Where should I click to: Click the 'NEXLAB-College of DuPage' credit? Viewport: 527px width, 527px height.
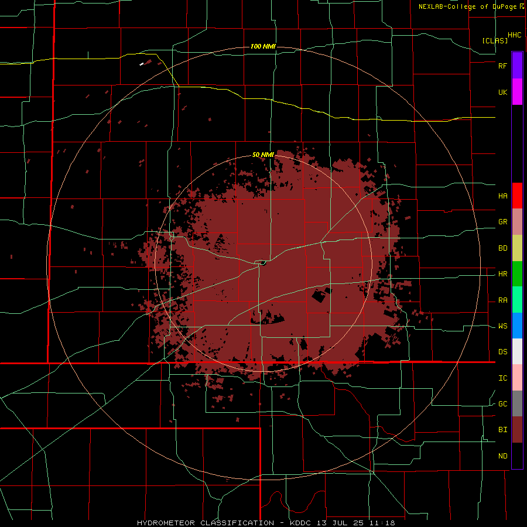[468, 6]
